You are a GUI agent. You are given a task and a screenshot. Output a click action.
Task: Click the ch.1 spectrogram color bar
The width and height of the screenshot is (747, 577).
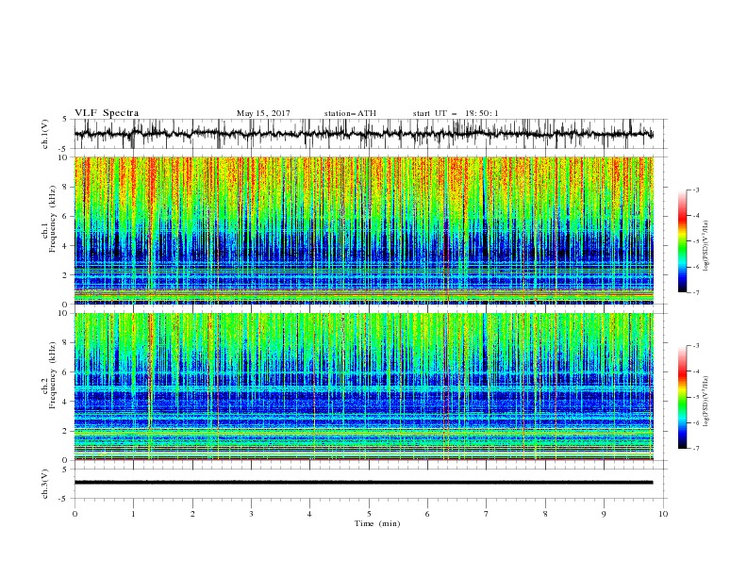coord(682,241)
